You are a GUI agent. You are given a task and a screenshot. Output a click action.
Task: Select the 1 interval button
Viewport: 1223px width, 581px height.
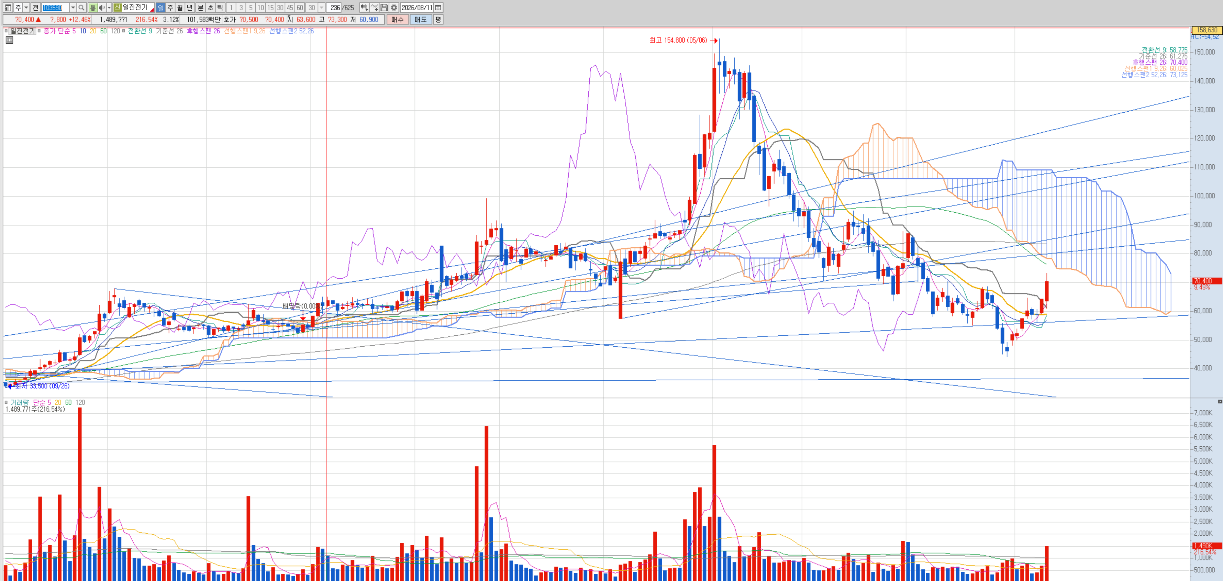(231, 8)
